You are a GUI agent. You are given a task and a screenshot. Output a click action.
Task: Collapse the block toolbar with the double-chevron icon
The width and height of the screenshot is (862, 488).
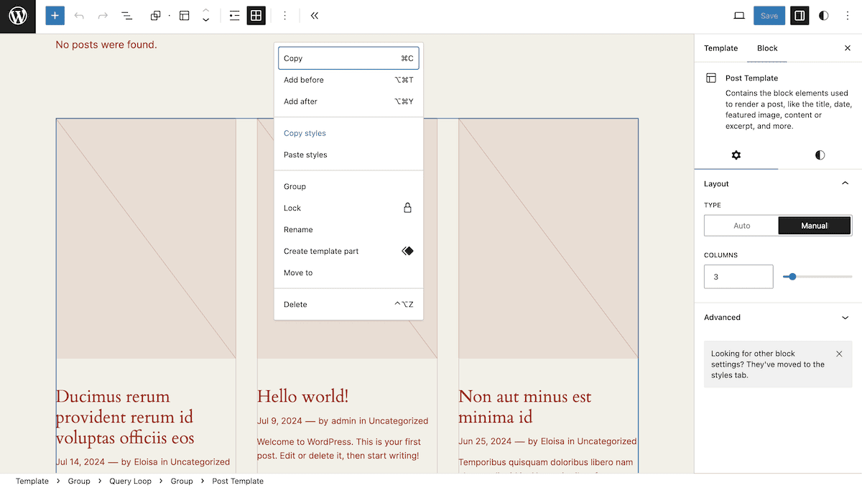coord(314,15)
